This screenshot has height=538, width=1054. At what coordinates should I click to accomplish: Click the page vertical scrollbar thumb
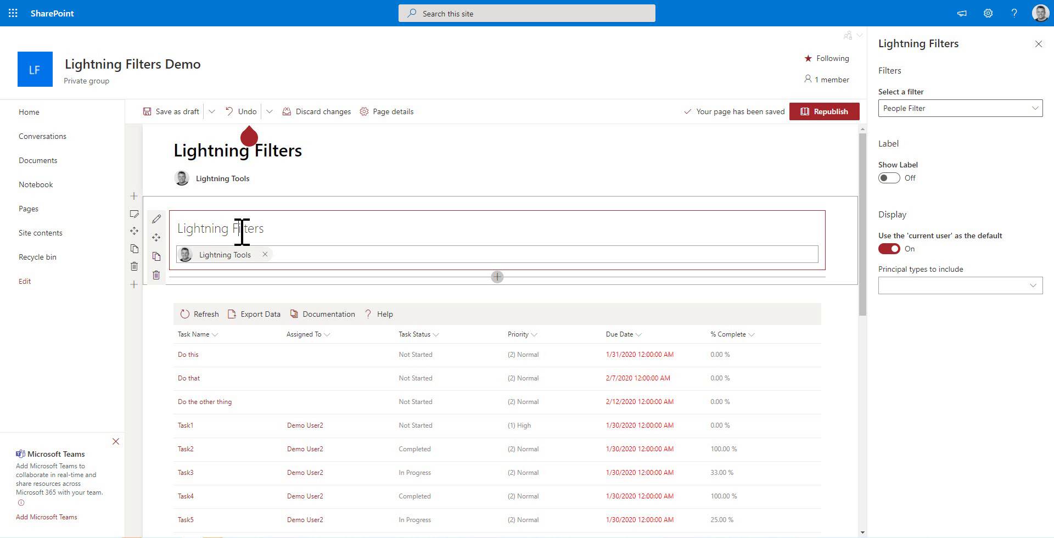coord(862,224)
